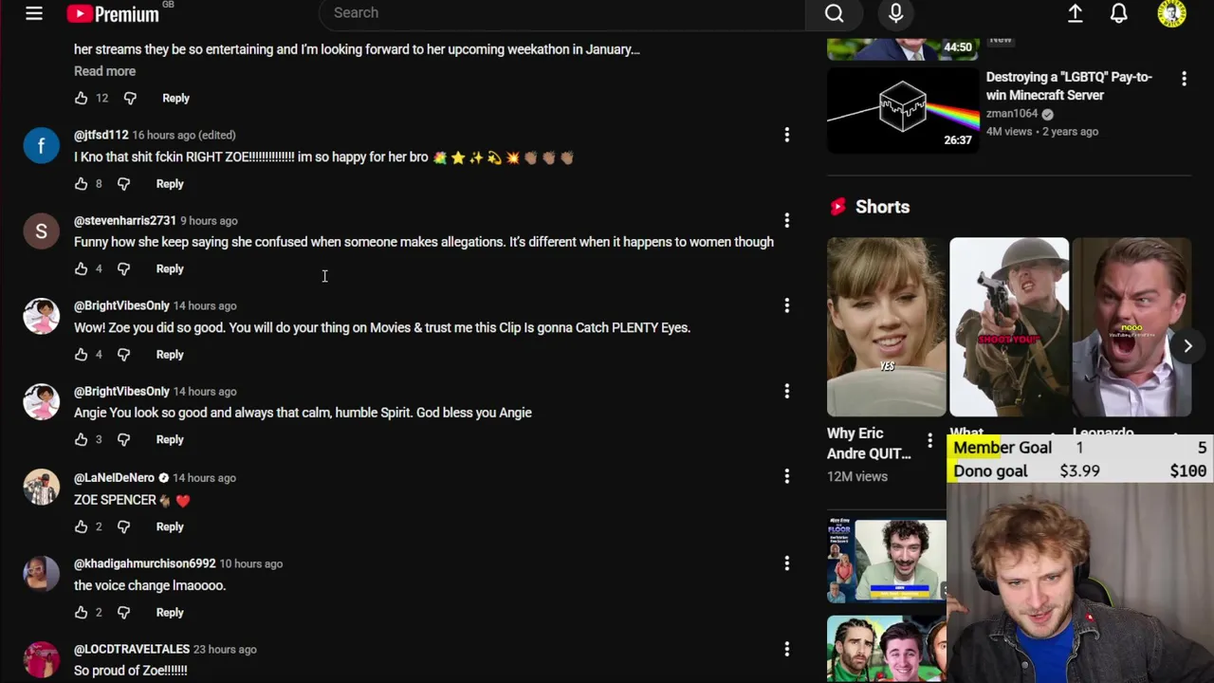
Task: Open more options for Eric Andre short
Action: pos(929,441)
